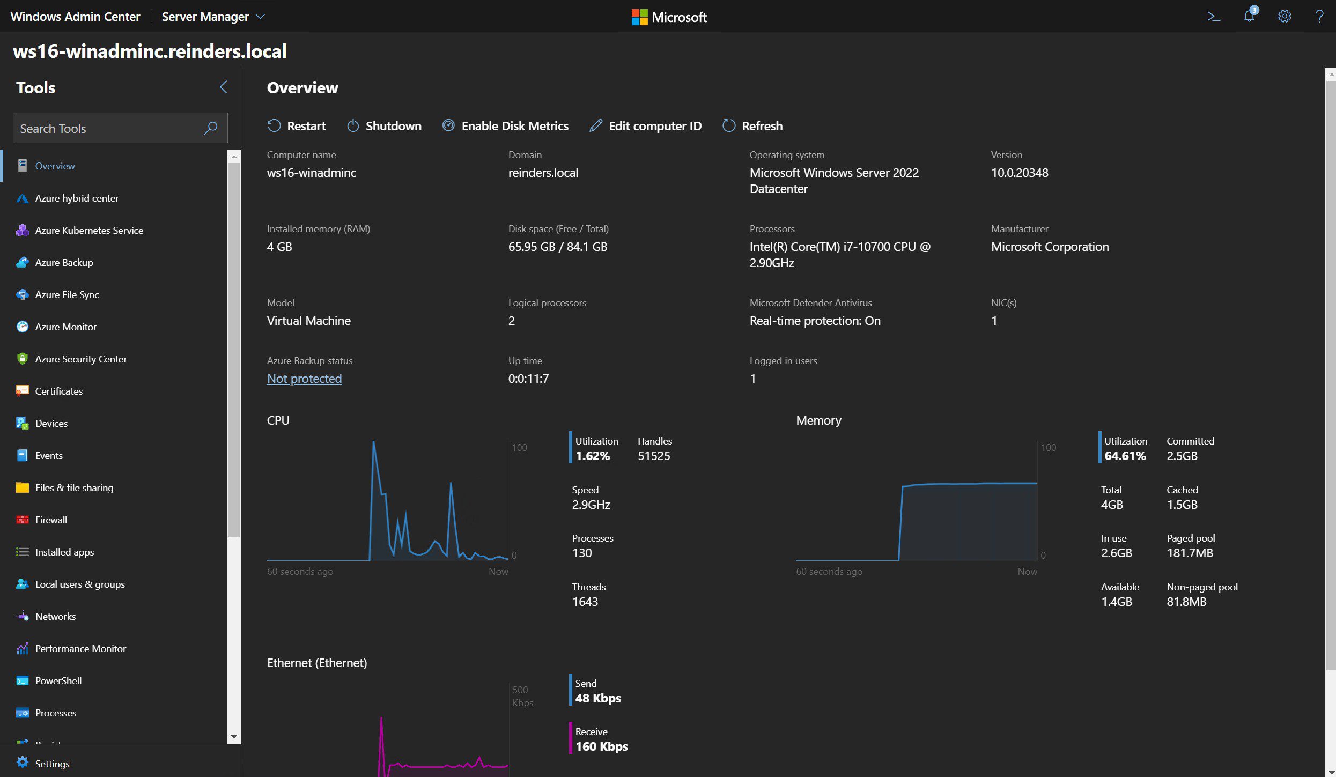Screen dimensions: 1336x777
Task: Click the Receive 160 Kbps value
Action: click(x=601, y=746)
